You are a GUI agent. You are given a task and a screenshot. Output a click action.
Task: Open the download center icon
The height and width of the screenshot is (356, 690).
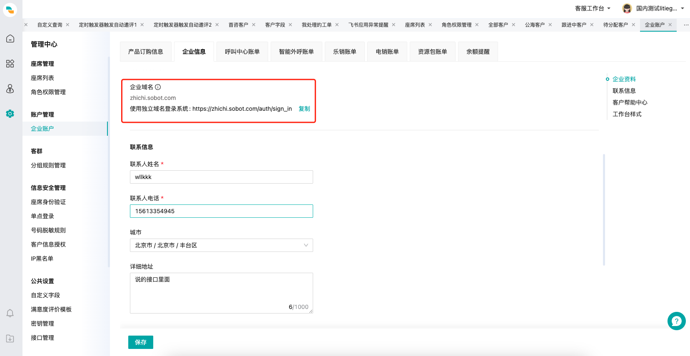point(10,339)
